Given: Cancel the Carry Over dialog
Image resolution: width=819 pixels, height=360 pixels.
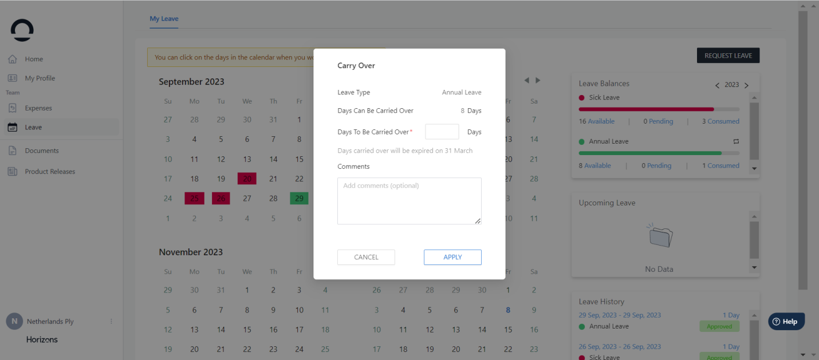Looking at the screenshot, I should (x=366, y=258).
